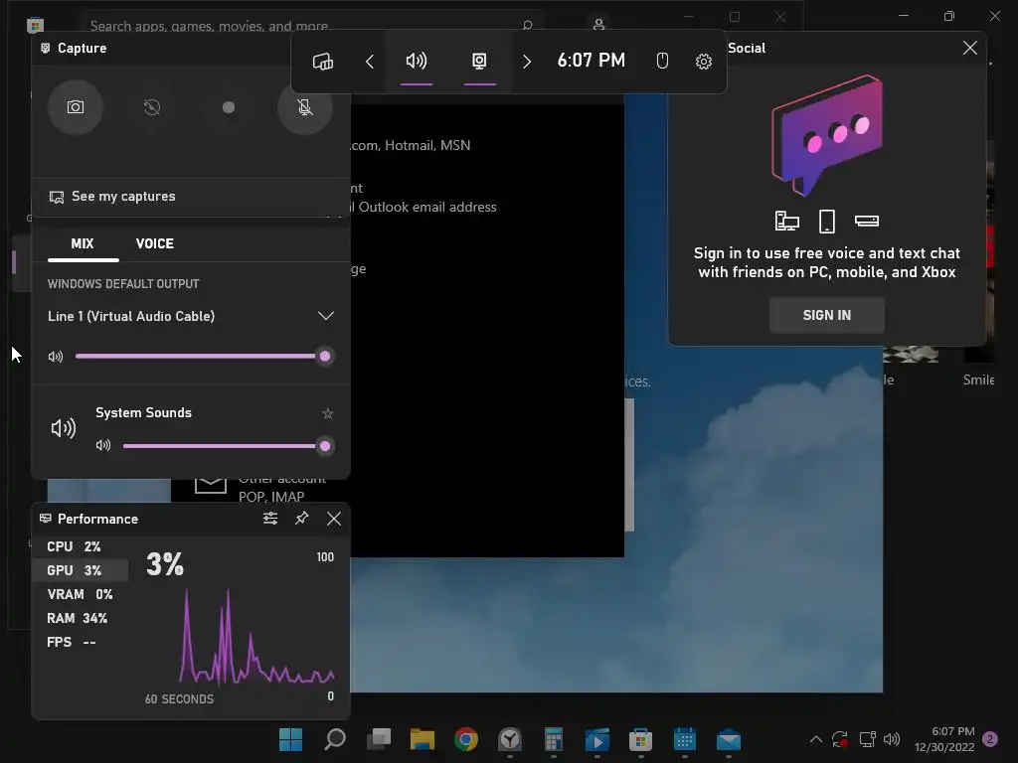Click the volume tray icon
The image size is (1018, 763).
tap(892, 739)
